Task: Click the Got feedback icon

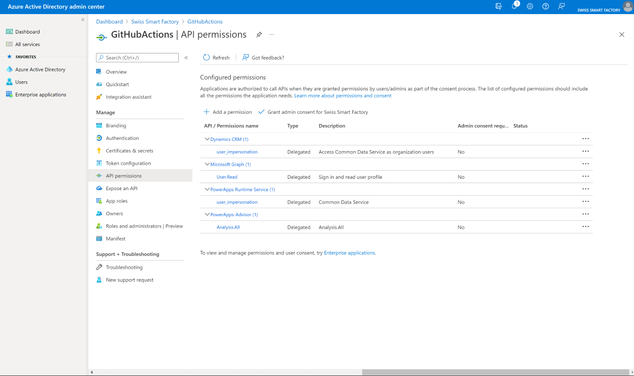Action: coord(245,57)
